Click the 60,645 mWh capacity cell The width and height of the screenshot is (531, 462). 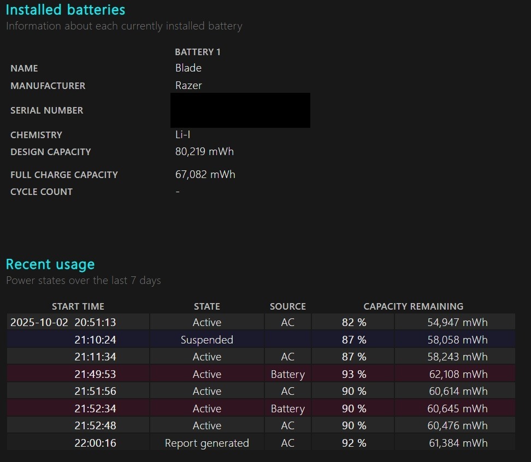458,408
